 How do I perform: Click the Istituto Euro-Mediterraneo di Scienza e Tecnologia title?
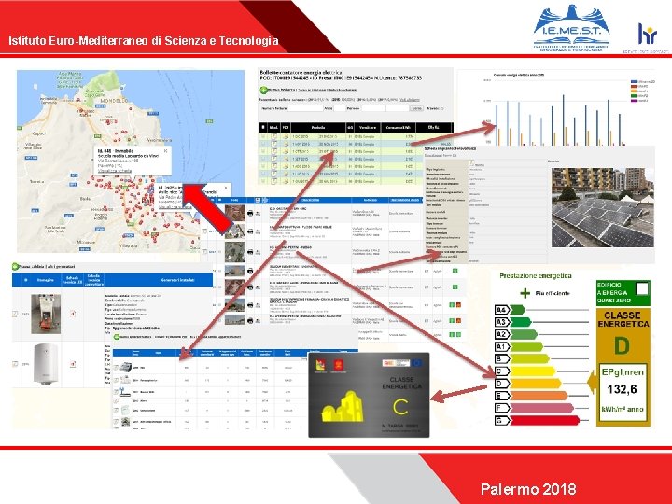(144, 41)
